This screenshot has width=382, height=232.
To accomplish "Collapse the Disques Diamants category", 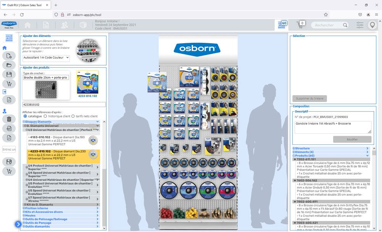I will pos(61,122).
